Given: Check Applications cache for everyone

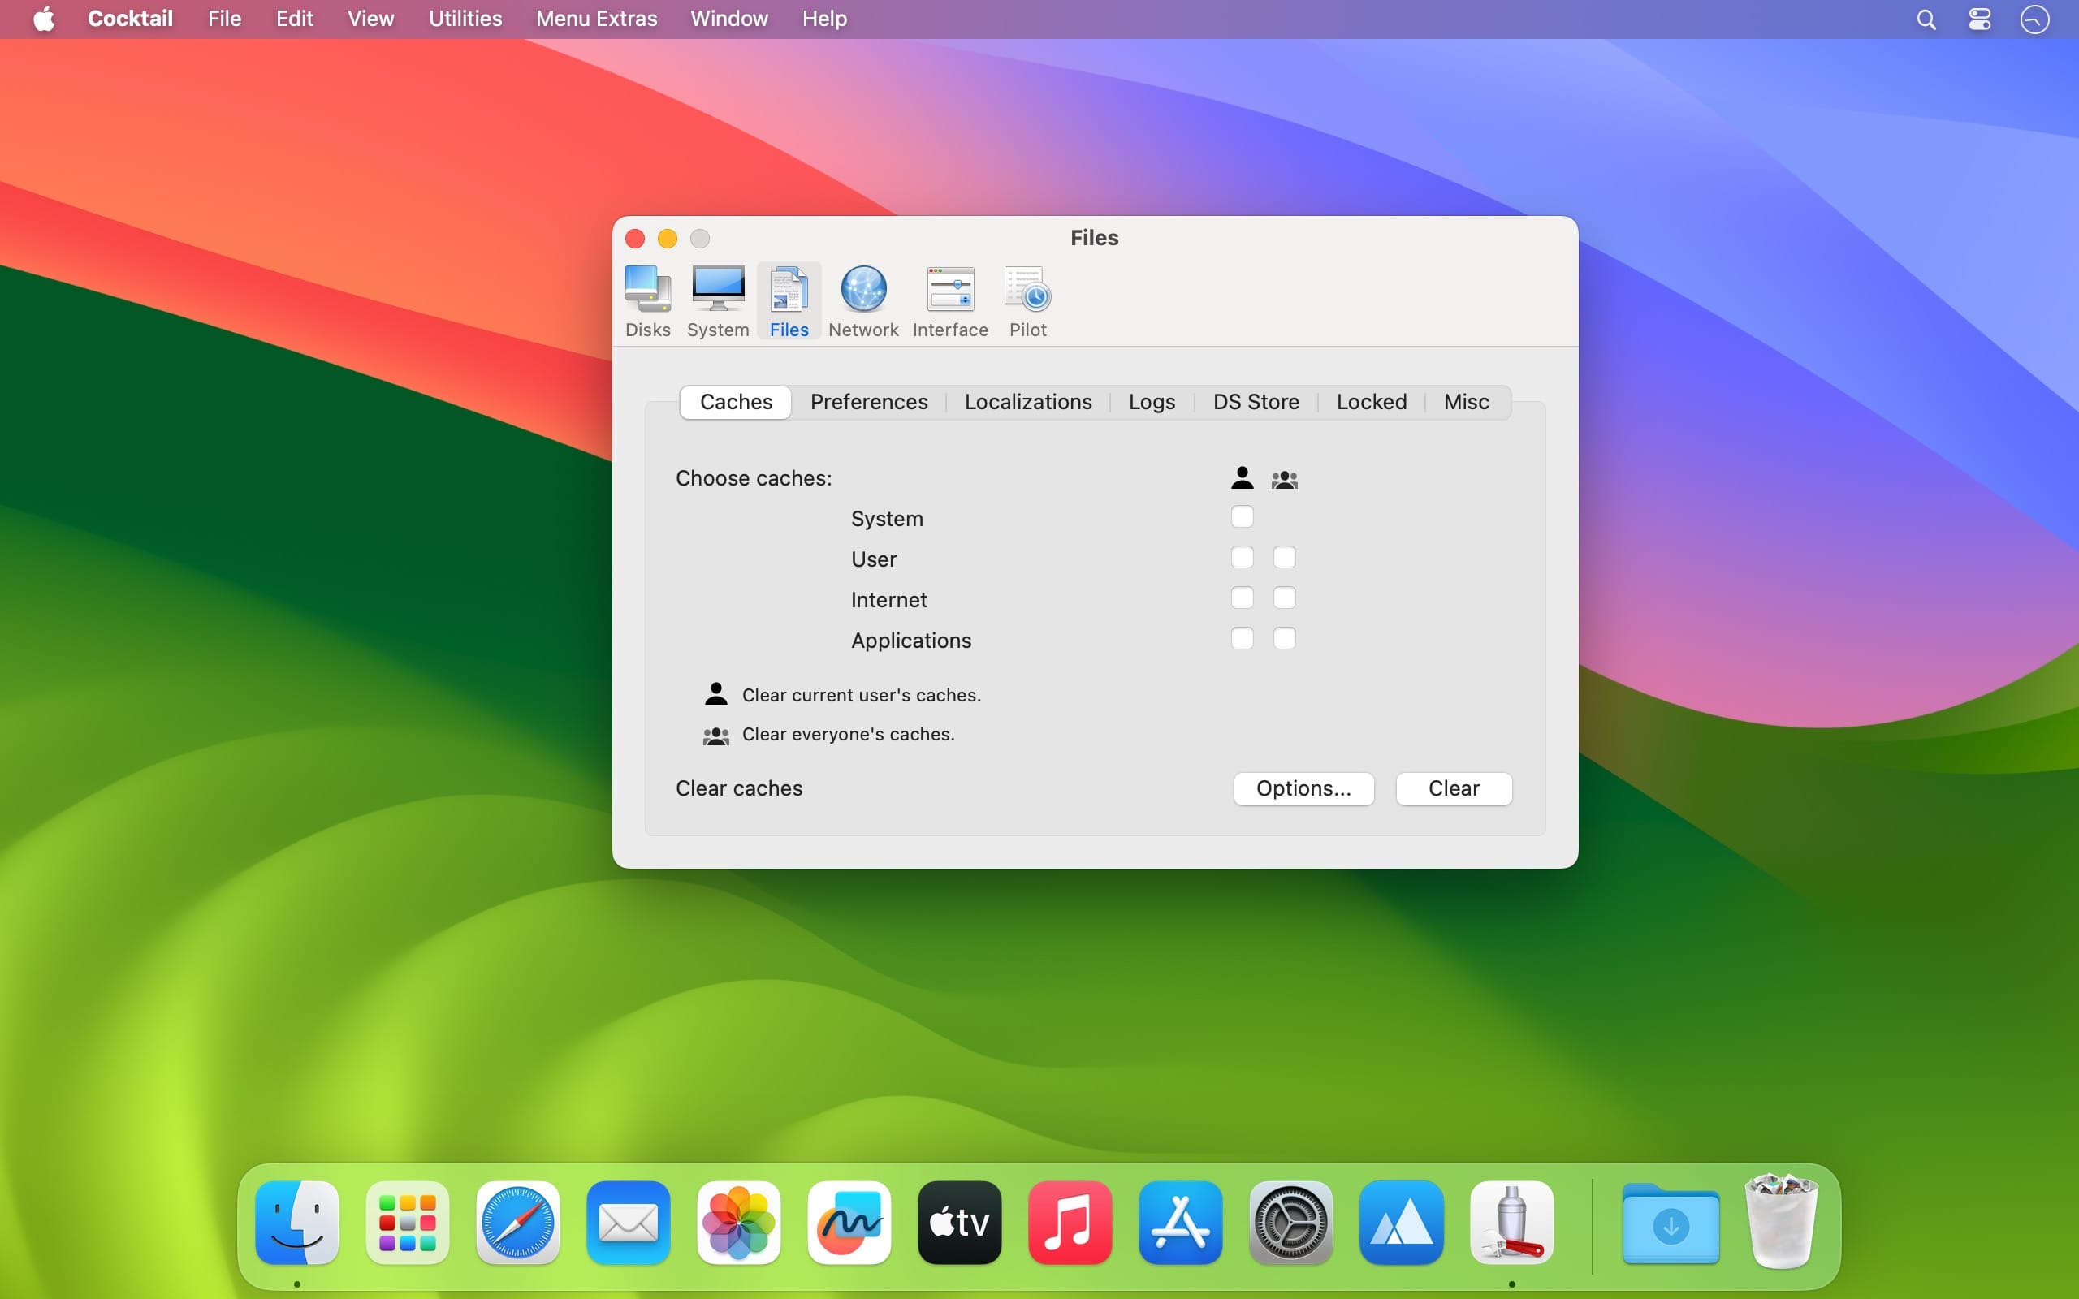Looking at the screenshot, I should (1284, 638).
